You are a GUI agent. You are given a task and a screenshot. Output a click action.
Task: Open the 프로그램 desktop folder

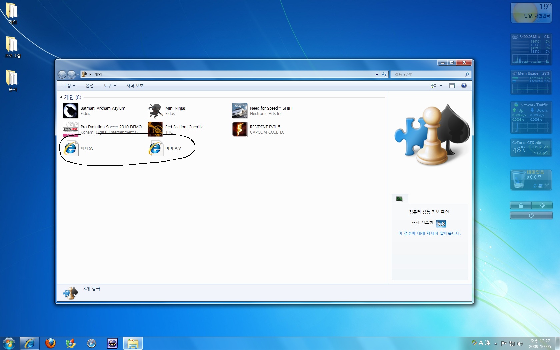tap(12, 47)
